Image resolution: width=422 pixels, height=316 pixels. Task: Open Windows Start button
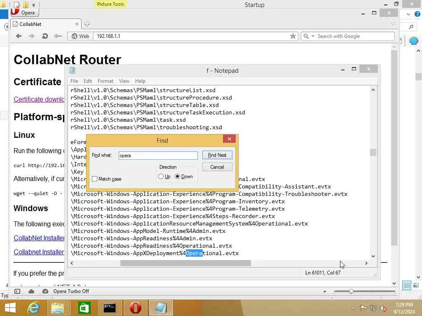tap(10, 308)
